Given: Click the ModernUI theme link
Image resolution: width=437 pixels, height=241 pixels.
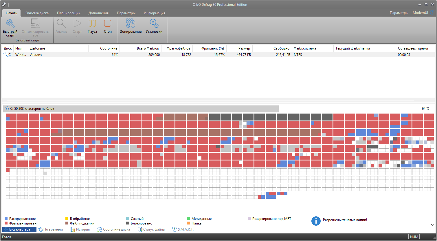Looking at the screenshot, I should click(420, 13).
